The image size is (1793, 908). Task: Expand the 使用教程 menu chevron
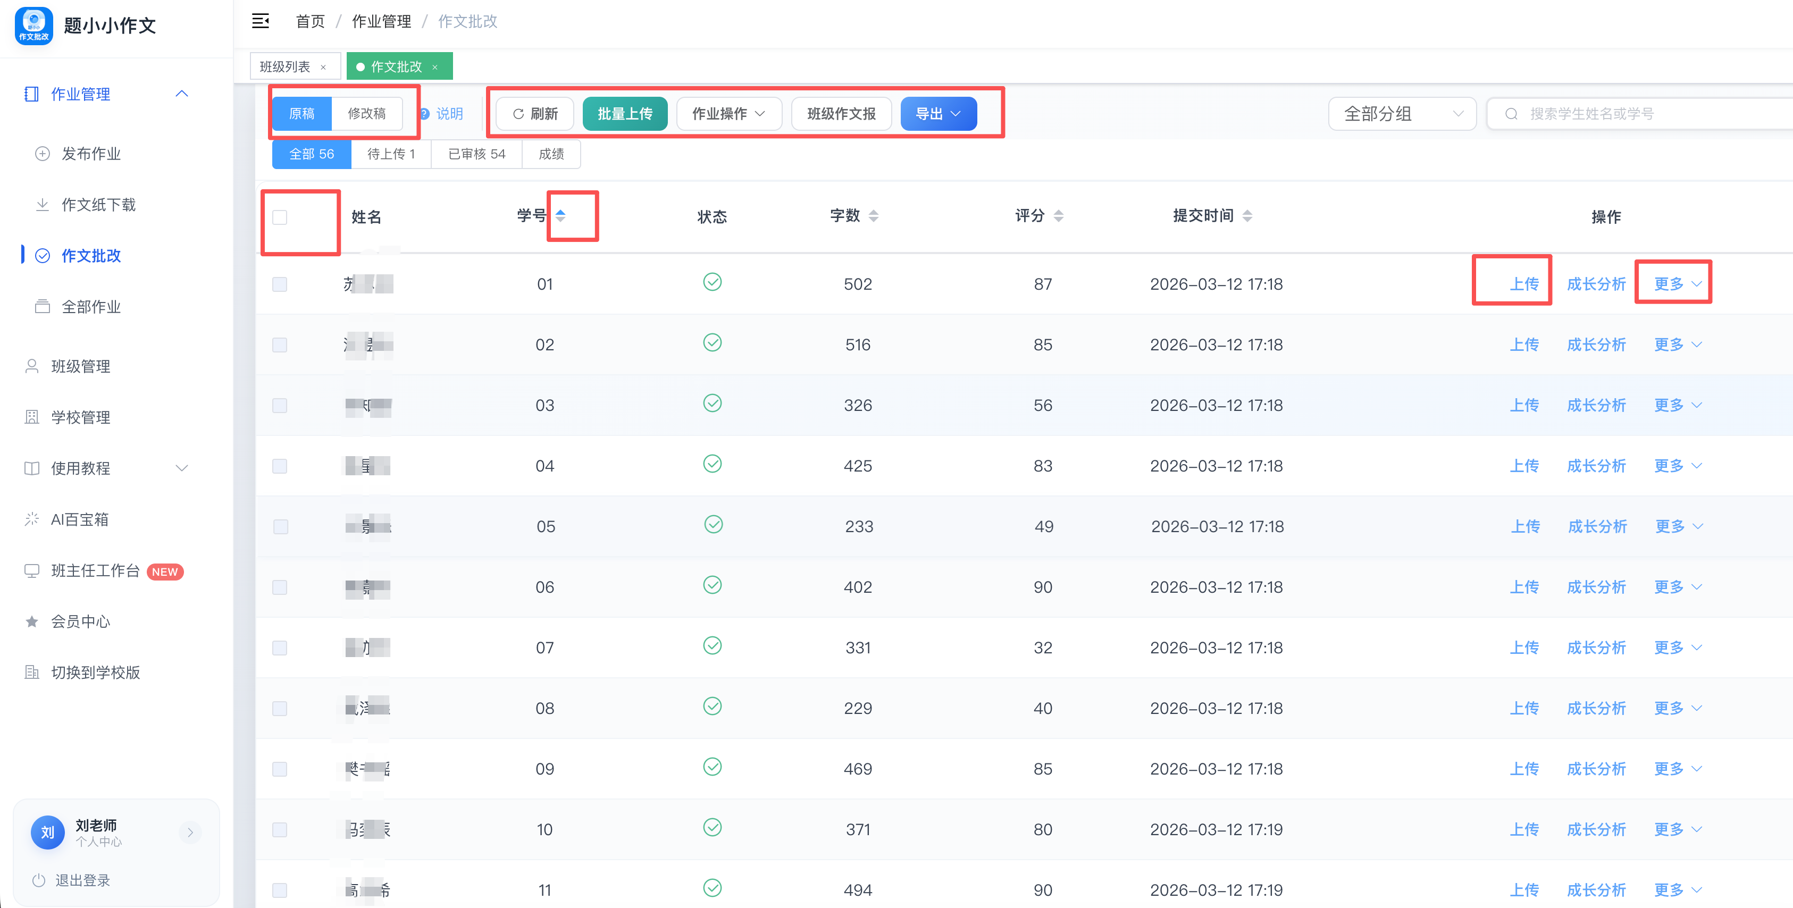tap(182, 468)
